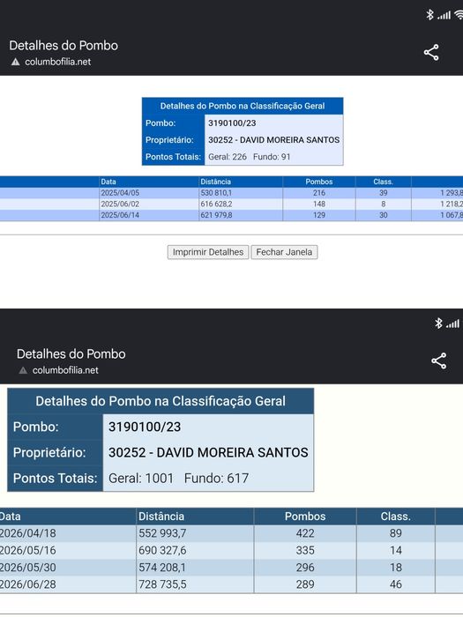Click the 2025/06/02 row in the upper table

[x=231, y=204]
